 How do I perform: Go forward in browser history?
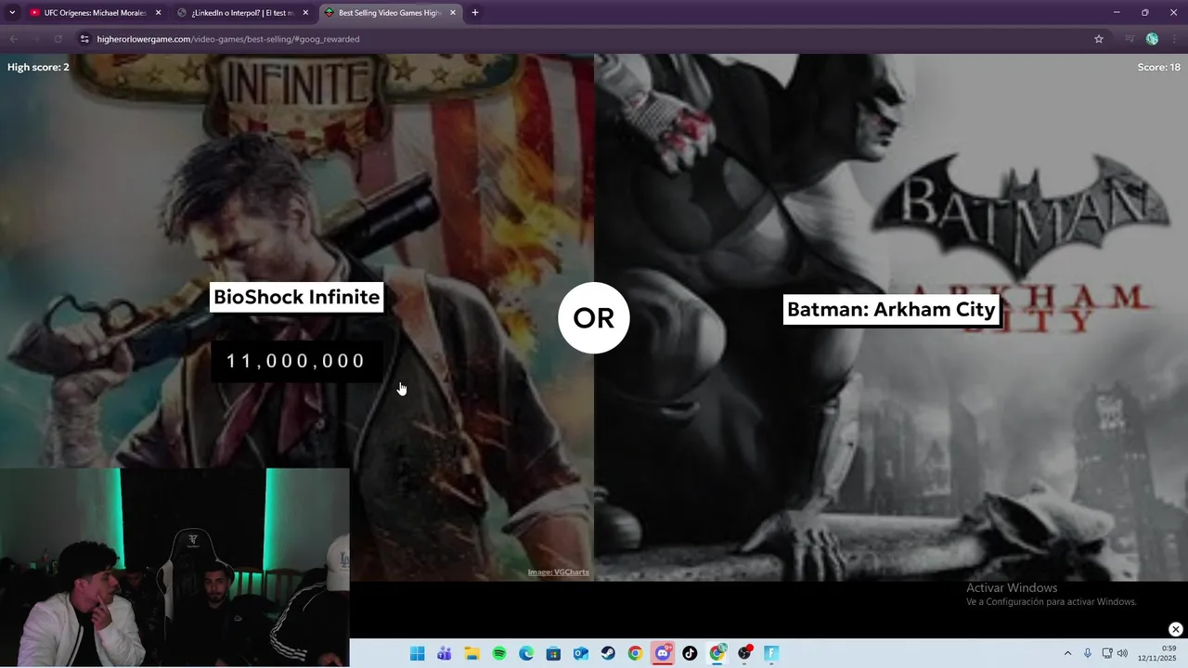pos(35,39)
